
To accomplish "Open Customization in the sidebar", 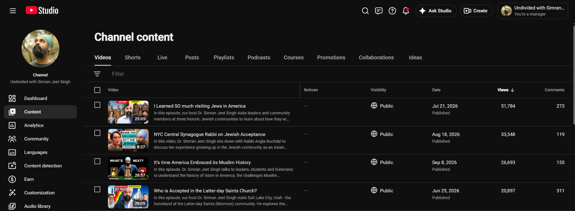I will coord(40,193).
